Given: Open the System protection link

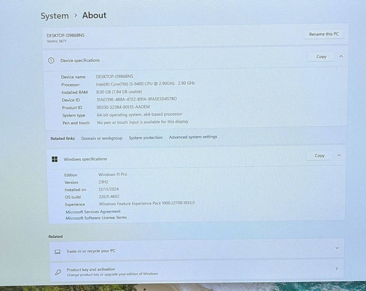Looking at the screenshot, I should tap(146, 138).
